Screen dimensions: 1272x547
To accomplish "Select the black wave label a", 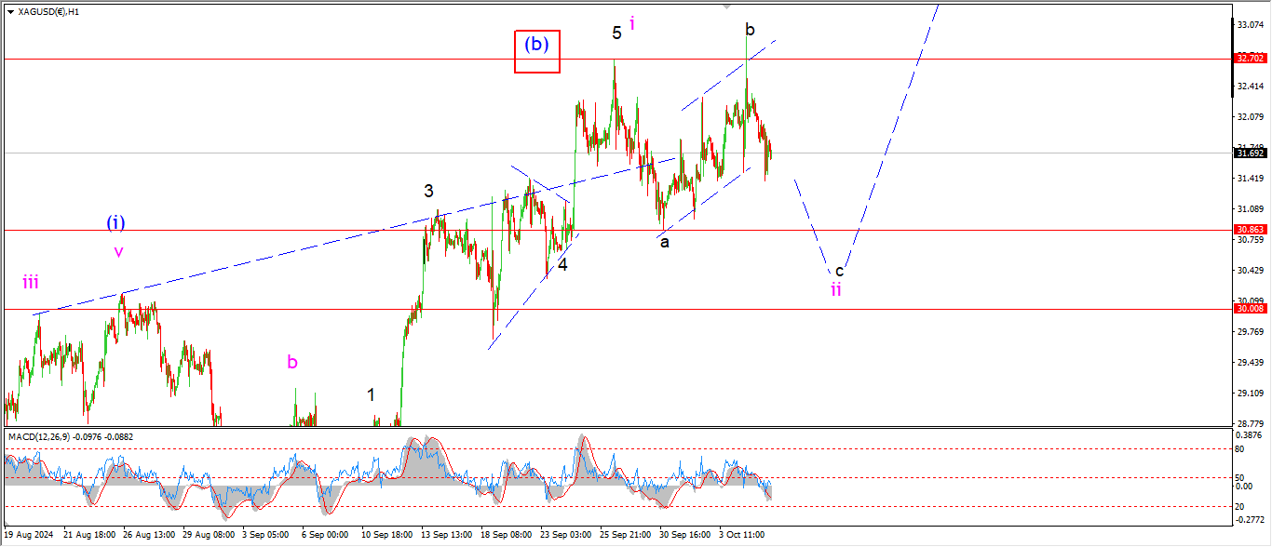I will (664, 242).
